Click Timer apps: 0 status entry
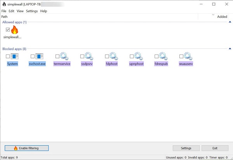Viewport: 233px width, 160px height. pos(218,157)
